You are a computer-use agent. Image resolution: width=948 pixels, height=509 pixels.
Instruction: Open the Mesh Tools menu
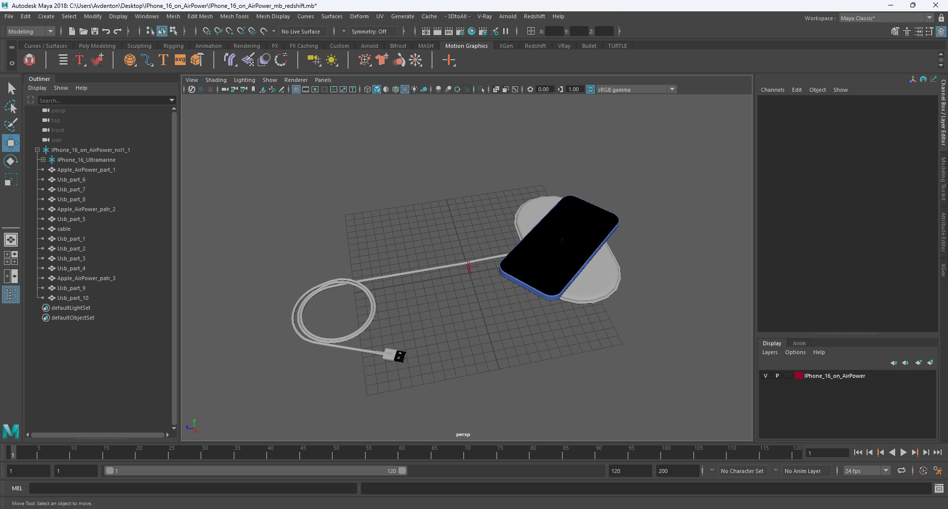pyautogui.click(x=234, y=16)
